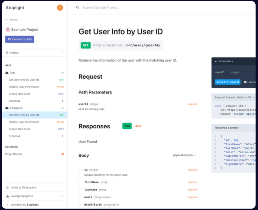Viewport: 258px width, 210px height.
Task: Click the ProjectModel orange cube icon
Action: coord(63,154)
